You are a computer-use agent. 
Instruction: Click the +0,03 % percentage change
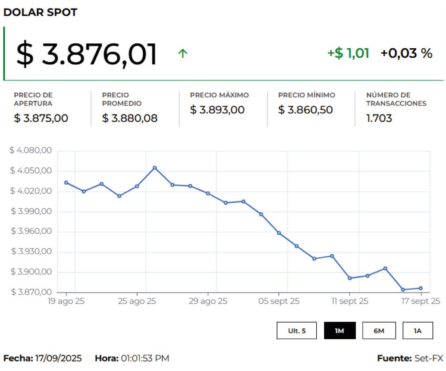pos(406,53)
